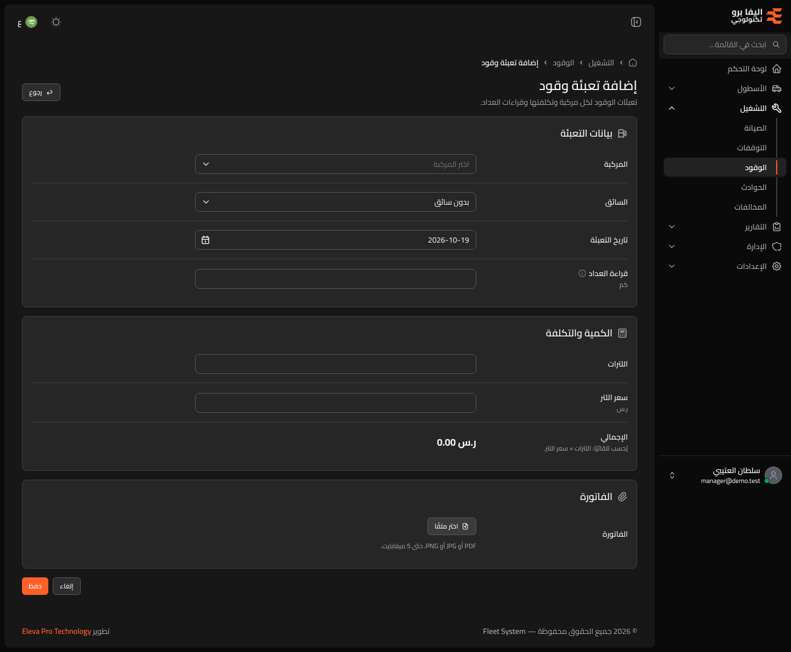The width and height of the screenshot is (791, 652).
Task: Click search magnifier icon in sidebar
Action: [x=776, y=44]
